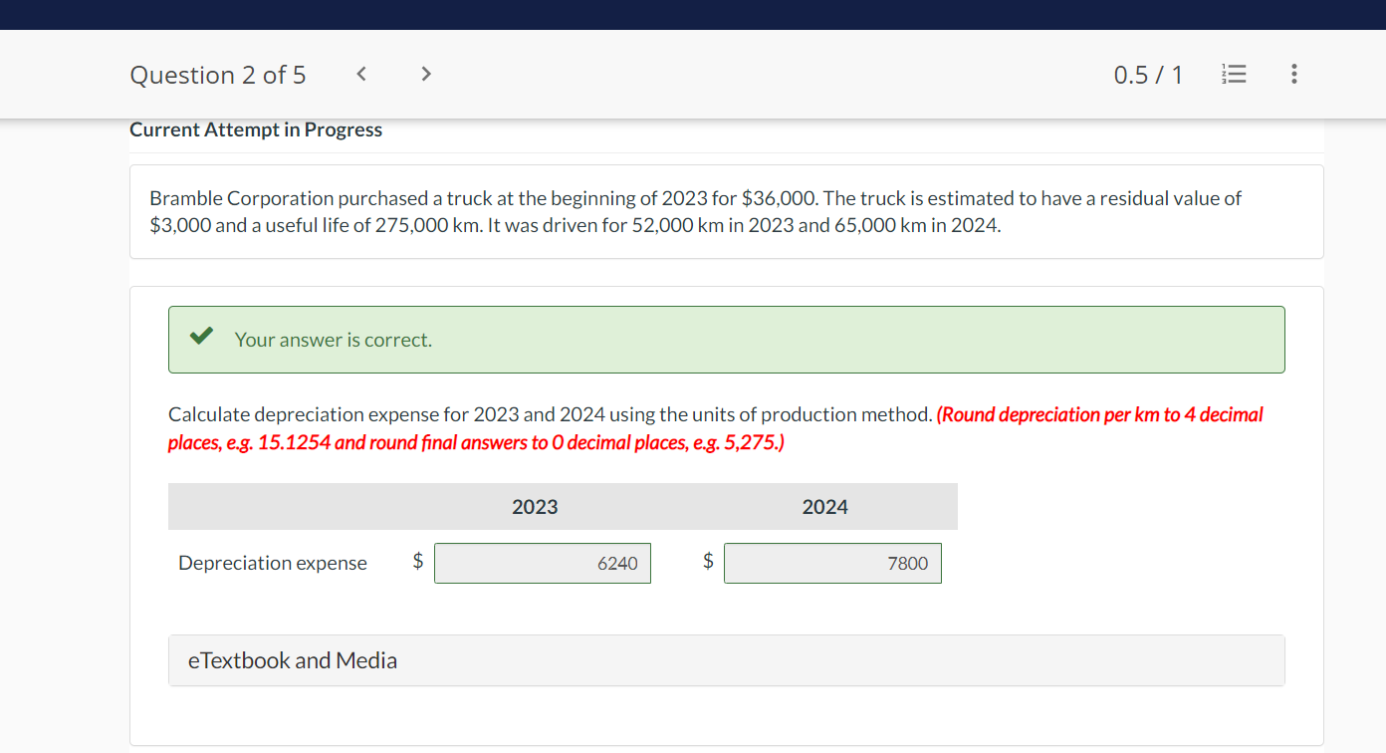
Task: Go to the next question arrow
Action: [426, 74]
